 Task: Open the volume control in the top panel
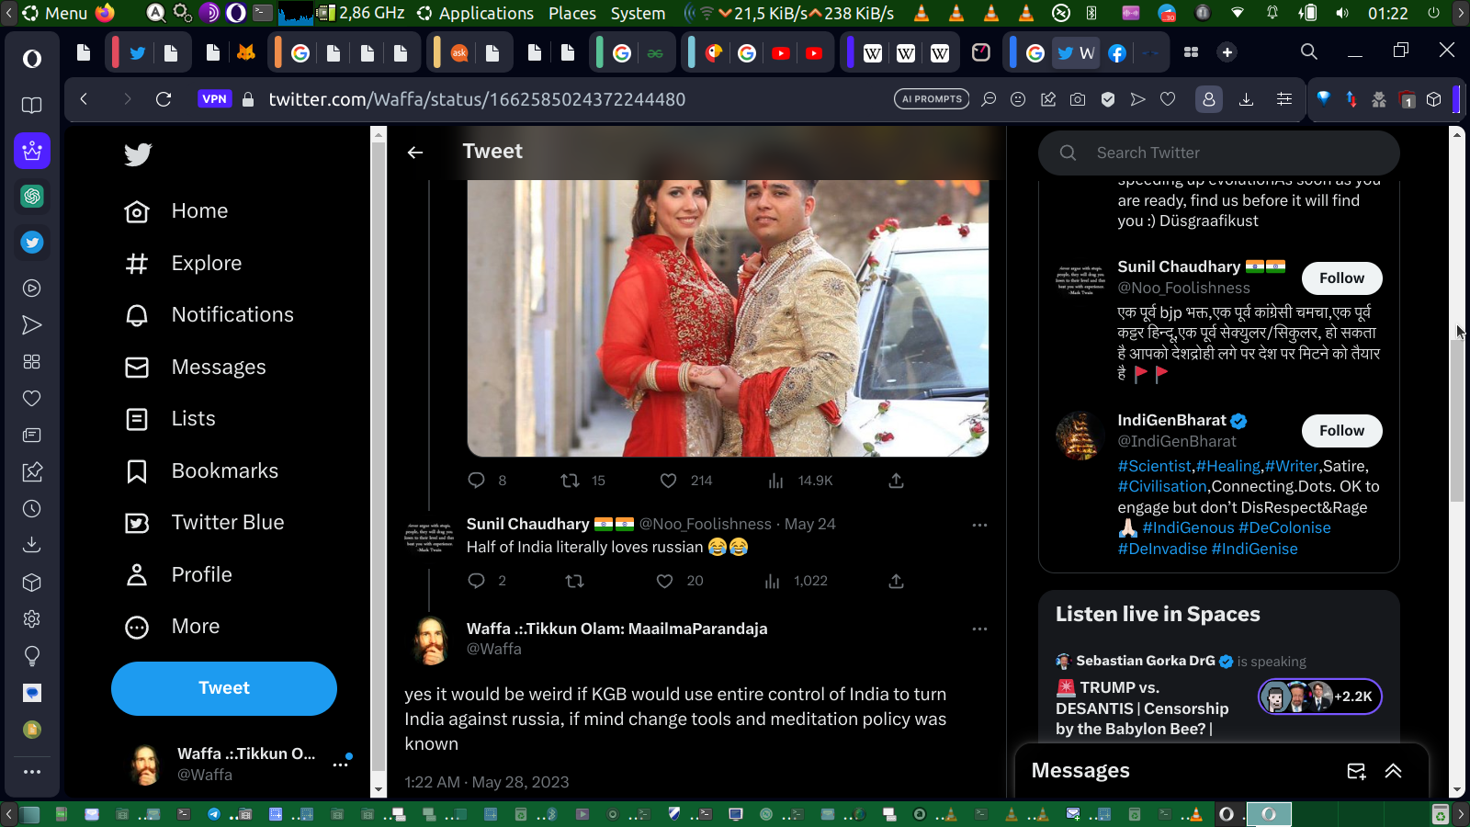[1342, 13]
